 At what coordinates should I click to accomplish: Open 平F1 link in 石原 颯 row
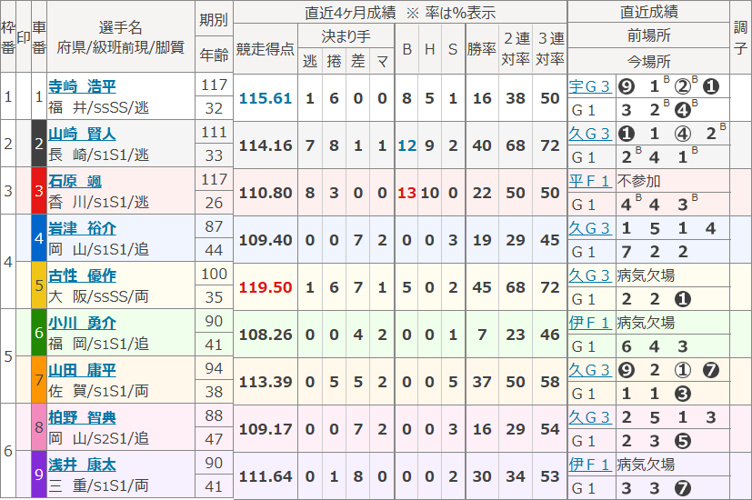(x=590, y=181)
